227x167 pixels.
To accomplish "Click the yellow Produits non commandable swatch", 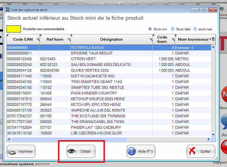I will pyautogui.click(x=14, y=29).
